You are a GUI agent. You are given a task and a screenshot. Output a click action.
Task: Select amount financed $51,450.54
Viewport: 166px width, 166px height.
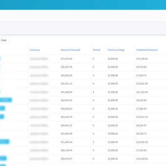point(66,142)
